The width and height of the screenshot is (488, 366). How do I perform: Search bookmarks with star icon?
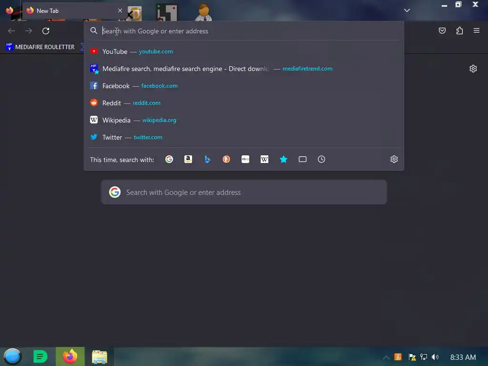pyautogui.click(x=283, y=159)
